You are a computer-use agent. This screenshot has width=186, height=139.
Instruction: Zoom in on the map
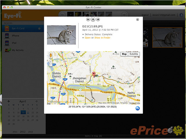pos(51,62)
